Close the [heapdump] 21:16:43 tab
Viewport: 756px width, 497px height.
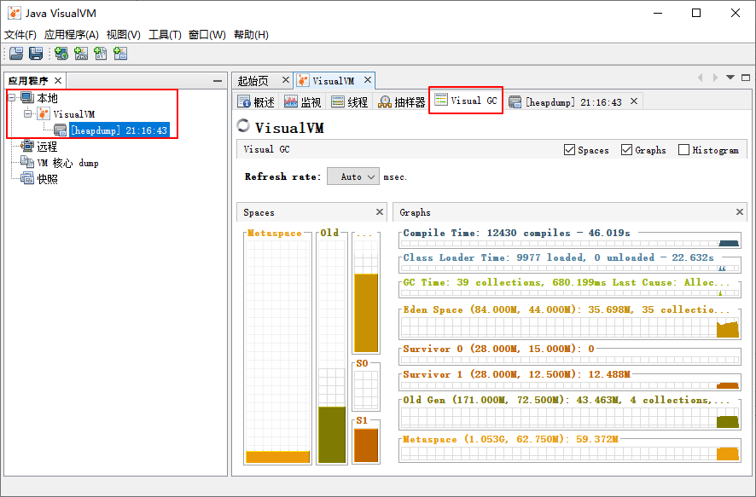point(633,101)
